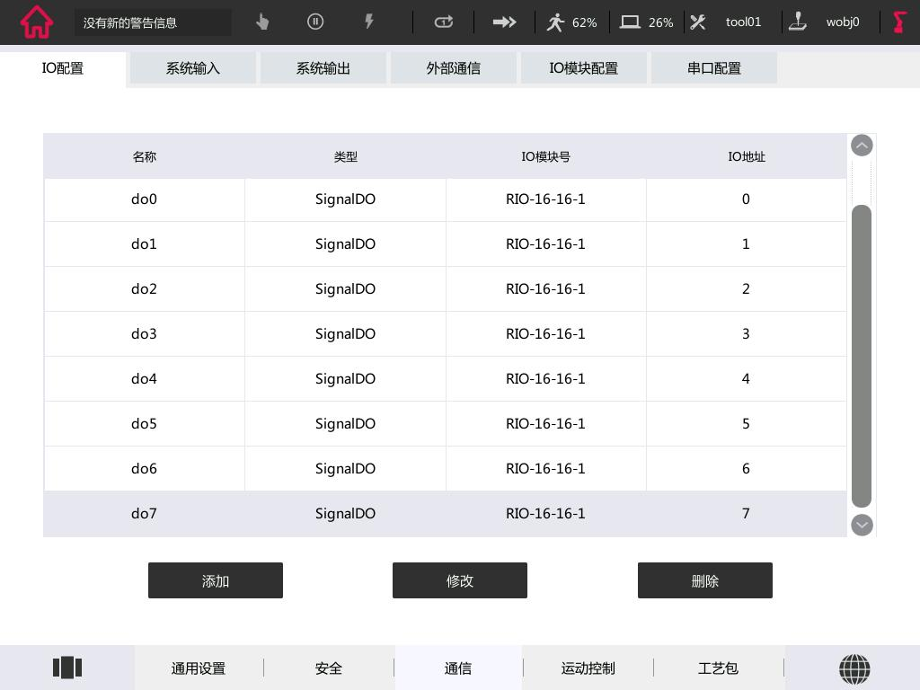Click the step forward arrows icon
920x690 pixels.
tap(504, 22)
